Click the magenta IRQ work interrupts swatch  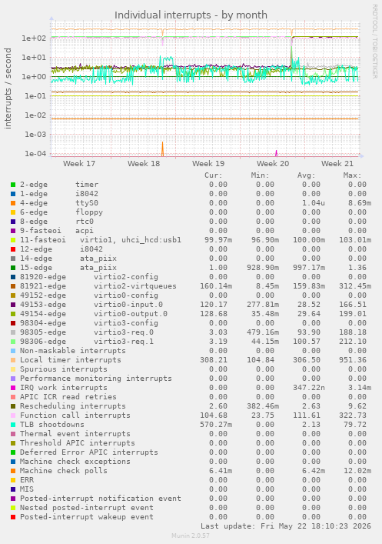(13, 388)
